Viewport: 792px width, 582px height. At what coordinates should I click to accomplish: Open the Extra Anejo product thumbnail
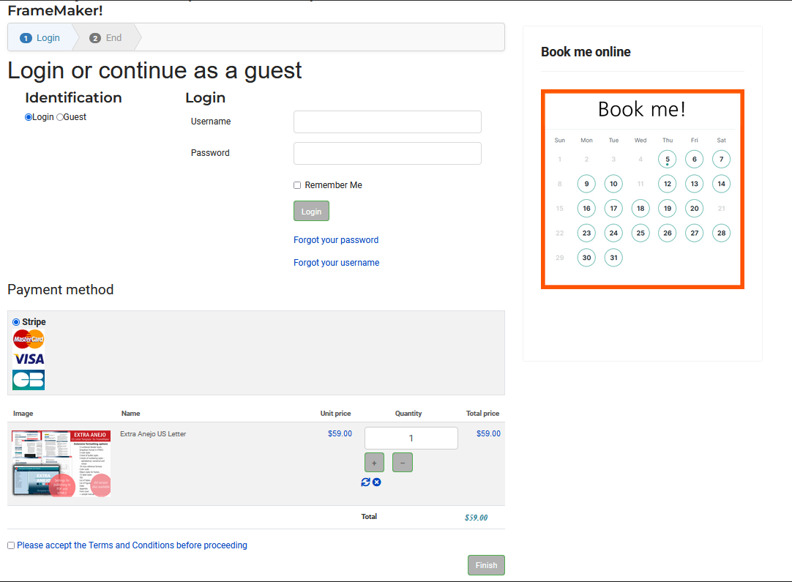point(61,463)
